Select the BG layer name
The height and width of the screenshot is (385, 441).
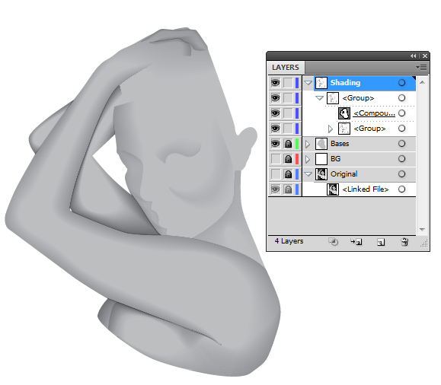[336, 159]
